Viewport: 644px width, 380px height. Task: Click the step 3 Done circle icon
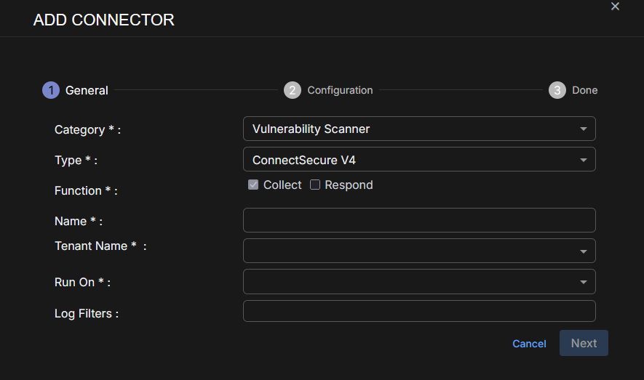tap(557, 90)
